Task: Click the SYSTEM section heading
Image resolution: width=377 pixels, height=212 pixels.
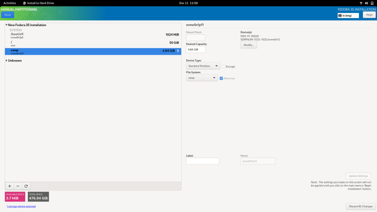Action: pos(15,30)
